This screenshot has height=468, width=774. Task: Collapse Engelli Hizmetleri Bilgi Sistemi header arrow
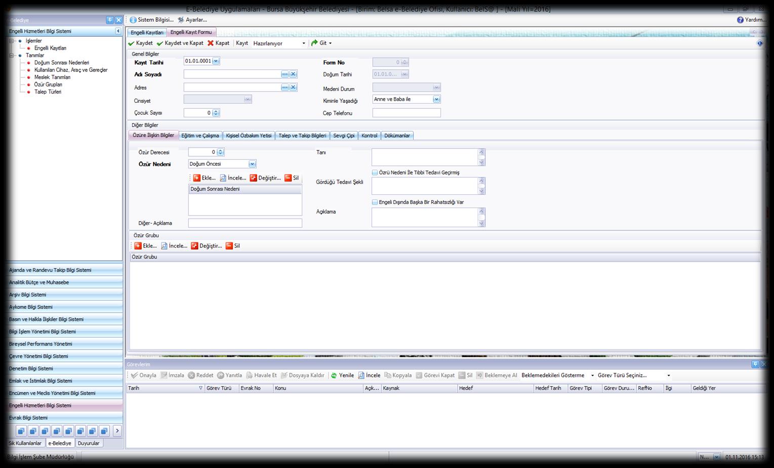click(x=118, y=31)
